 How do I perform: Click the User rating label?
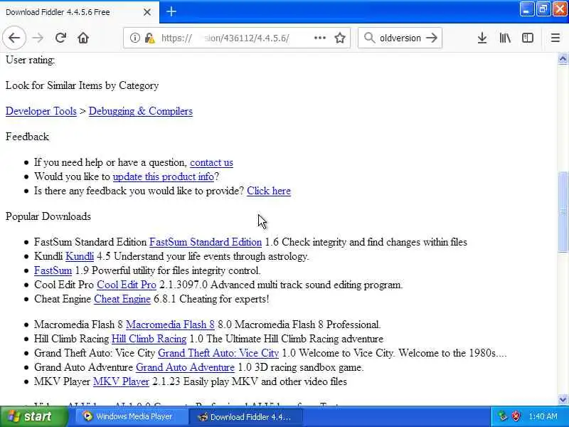coord(30,60)
